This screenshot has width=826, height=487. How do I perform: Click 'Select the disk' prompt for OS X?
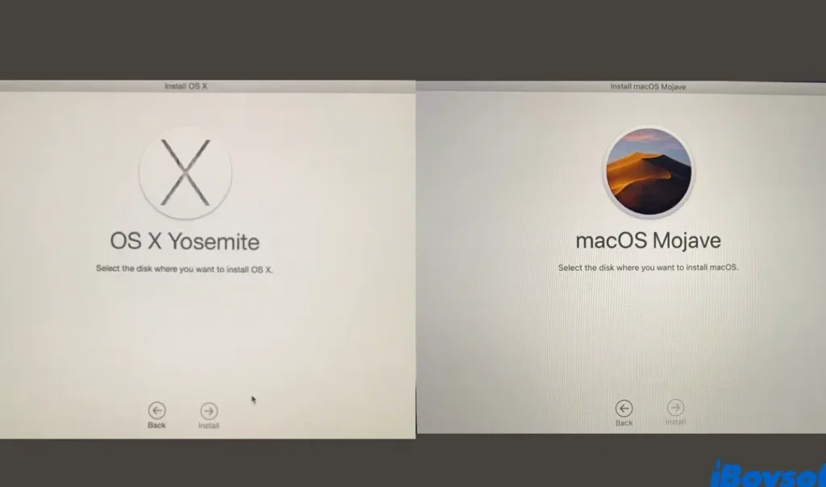pyautogui.click(x=185, y=269)
